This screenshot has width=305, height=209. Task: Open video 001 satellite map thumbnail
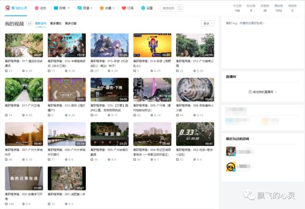(67, 178)
